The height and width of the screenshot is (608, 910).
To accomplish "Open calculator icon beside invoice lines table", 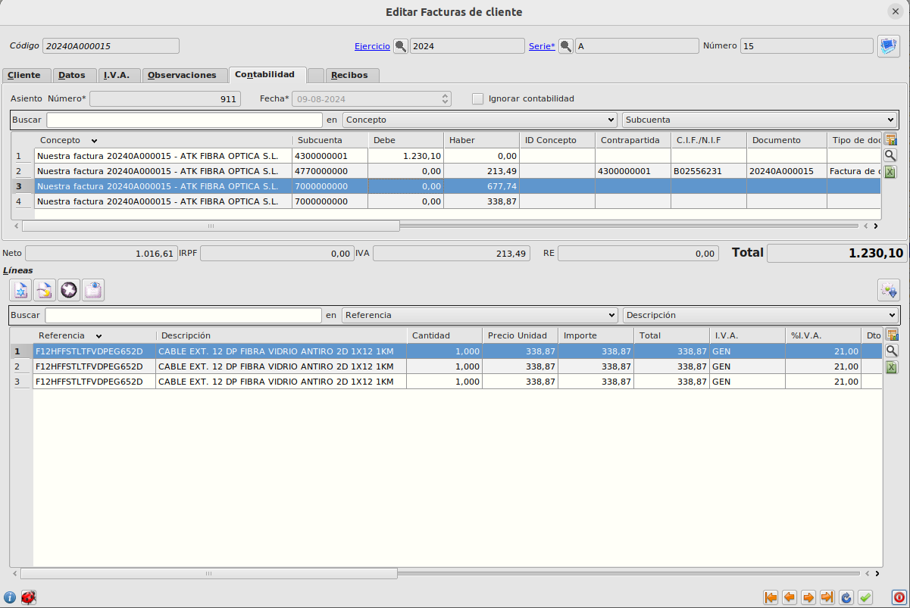I will click(892, 335).
